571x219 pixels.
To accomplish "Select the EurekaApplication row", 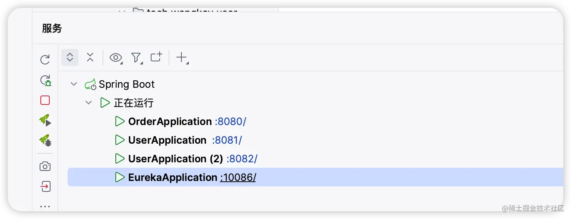I will click(315, 177).
